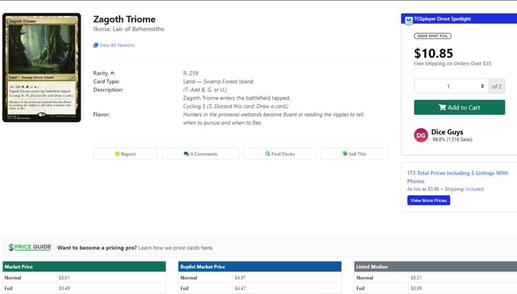Click the 'Cycling 3' description line
The width and height of the screenshot is (517, 294).
point(236,106)
